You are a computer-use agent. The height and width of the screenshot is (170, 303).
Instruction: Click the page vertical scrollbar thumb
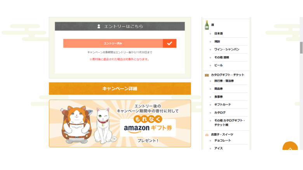coord(301,48)
